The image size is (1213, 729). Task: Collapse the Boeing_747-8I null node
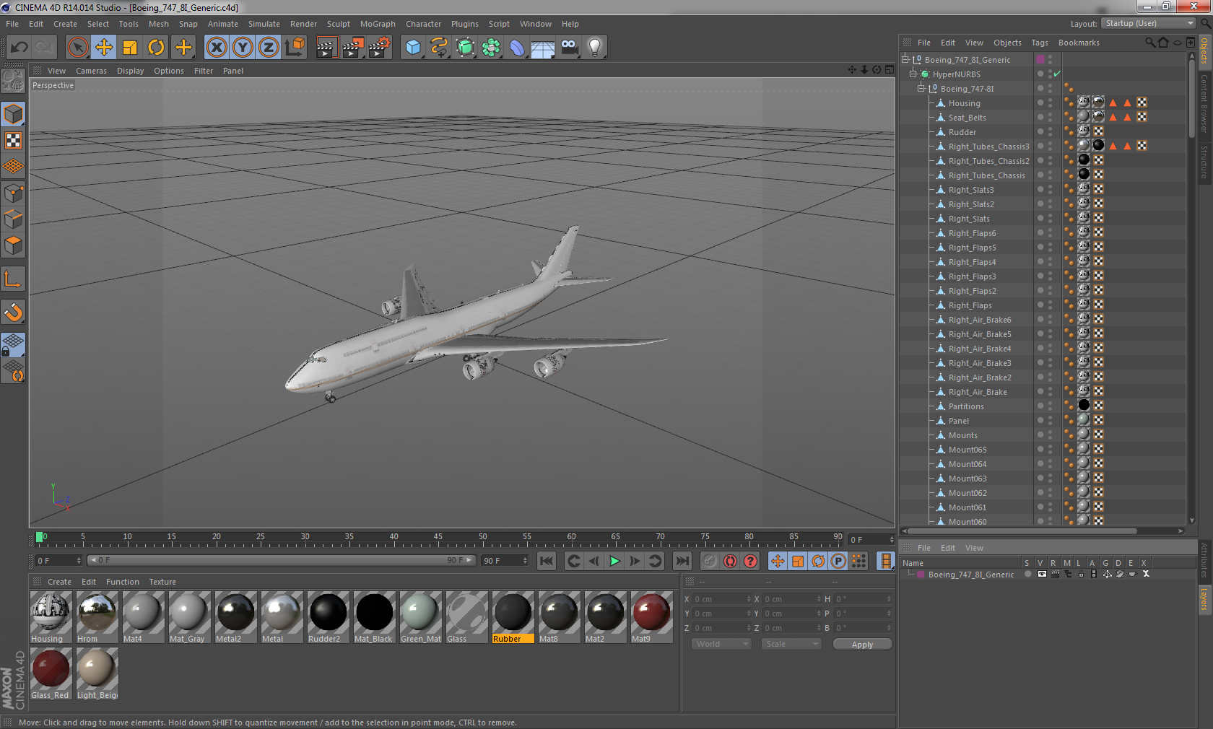[x=921, y=89]
